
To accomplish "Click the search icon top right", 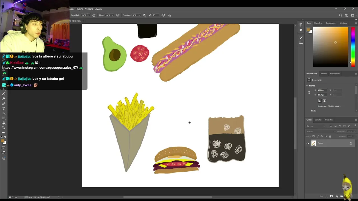I will pyautogui.click(x=340, y=15).
